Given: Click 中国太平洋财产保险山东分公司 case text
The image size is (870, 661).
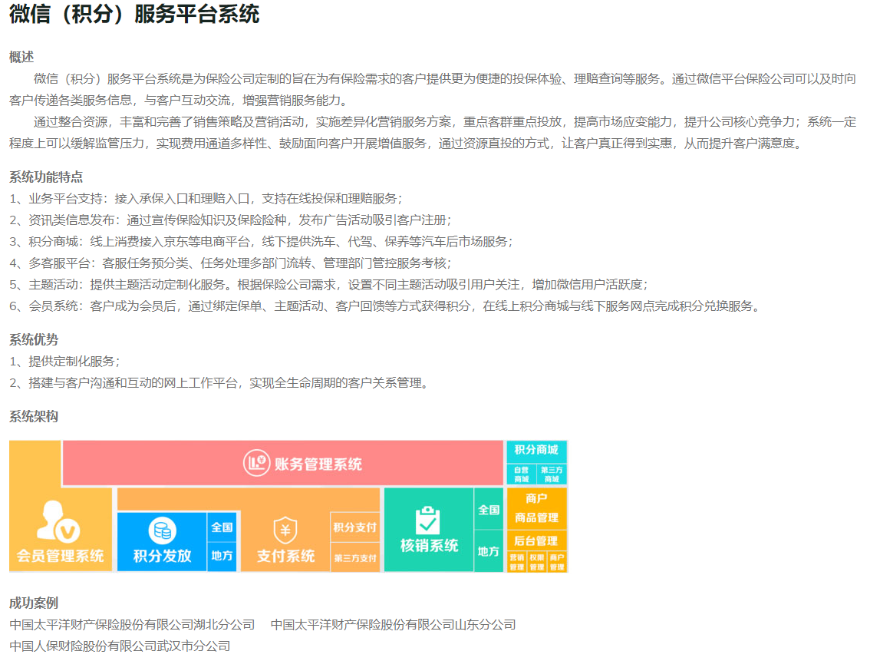Looking at the screenshot, I should tap(393, 625).
